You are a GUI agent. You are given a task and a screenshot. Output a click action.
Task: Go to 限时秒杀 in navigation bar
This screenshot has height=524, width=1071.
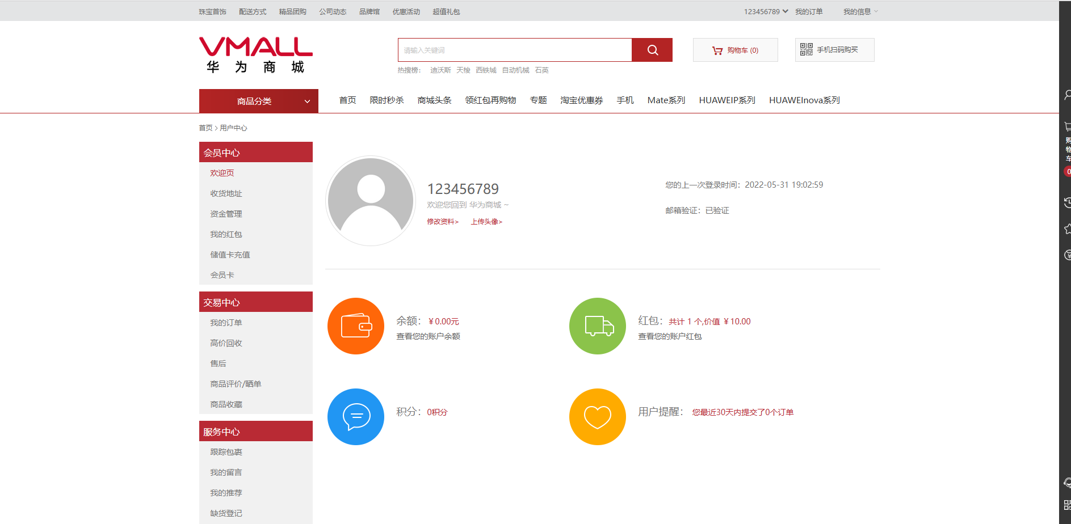point(387,100)
